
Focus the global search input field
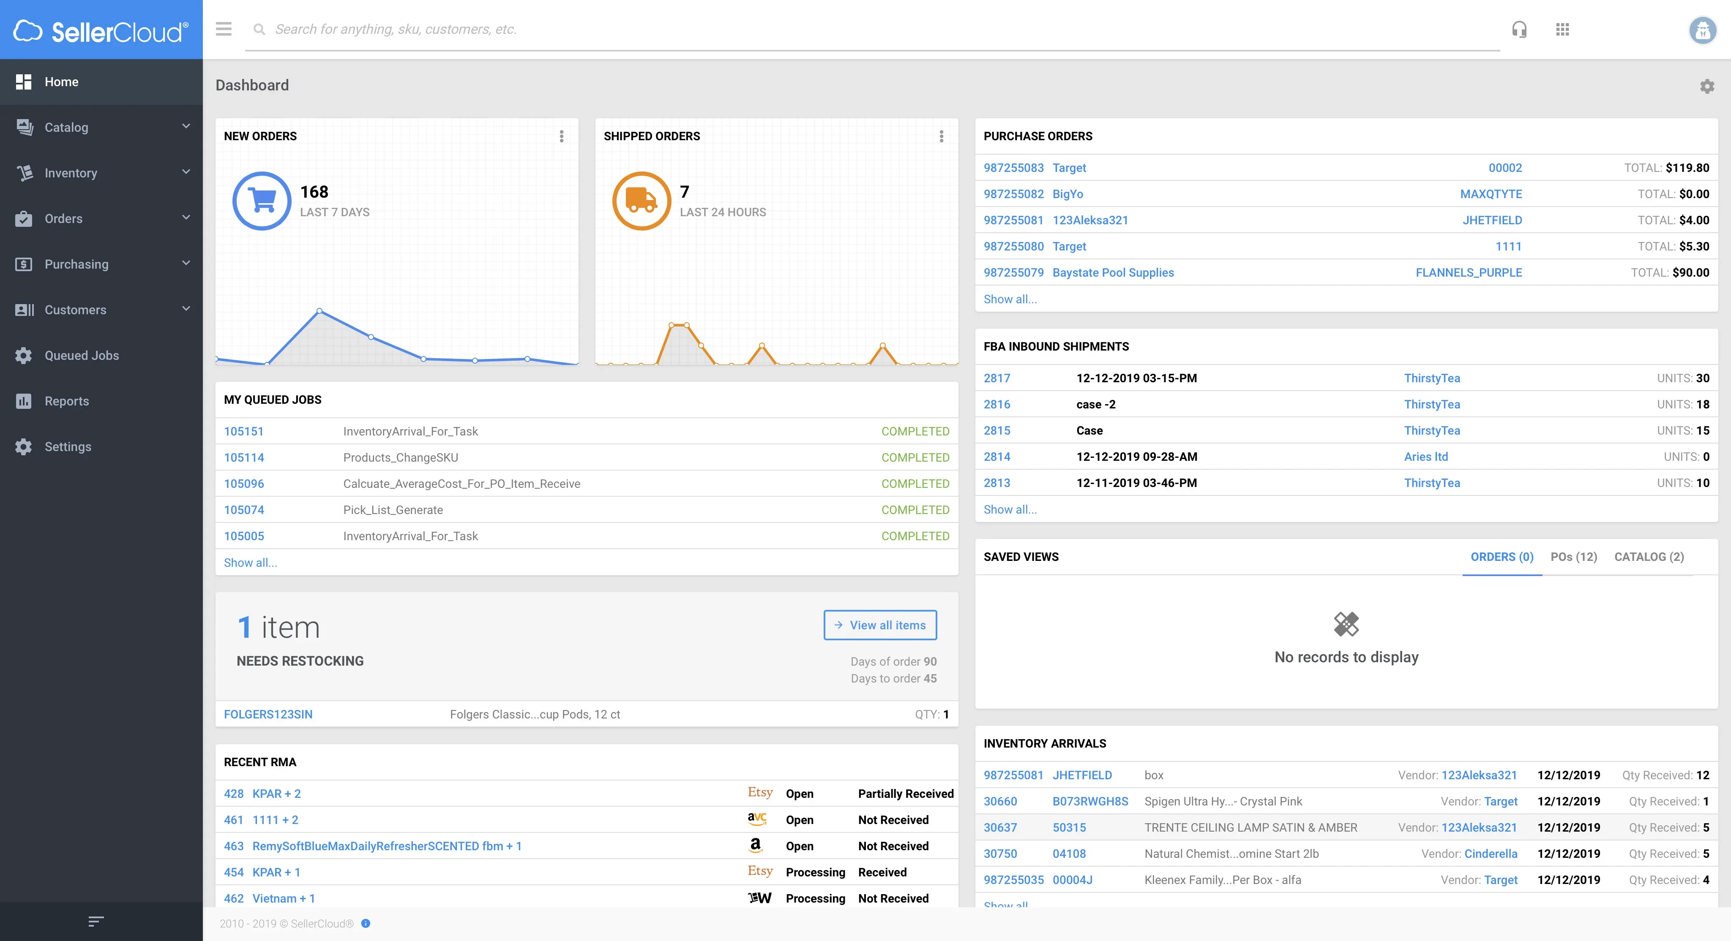874,29
